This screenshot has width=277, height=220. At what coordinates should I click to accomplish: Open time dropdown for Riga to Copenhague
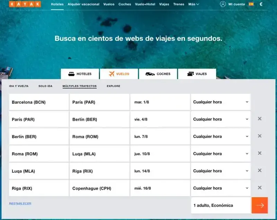(221, 188)
